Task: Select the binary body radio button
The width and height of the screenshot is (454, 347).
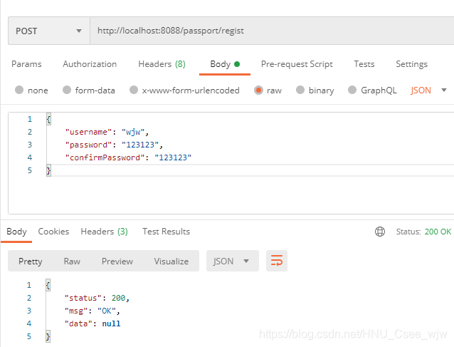Action: click(300, 90)
